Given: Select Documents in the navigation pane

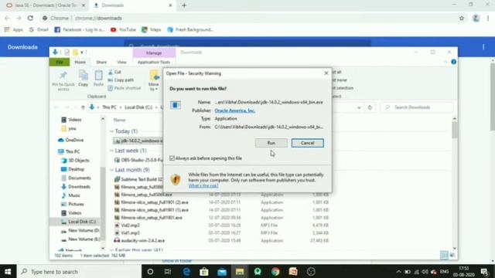Looking at the screenshot, I should click(76, 178).
